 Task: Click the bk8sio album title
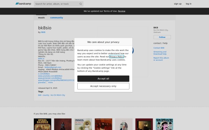[x=45, y=28]
